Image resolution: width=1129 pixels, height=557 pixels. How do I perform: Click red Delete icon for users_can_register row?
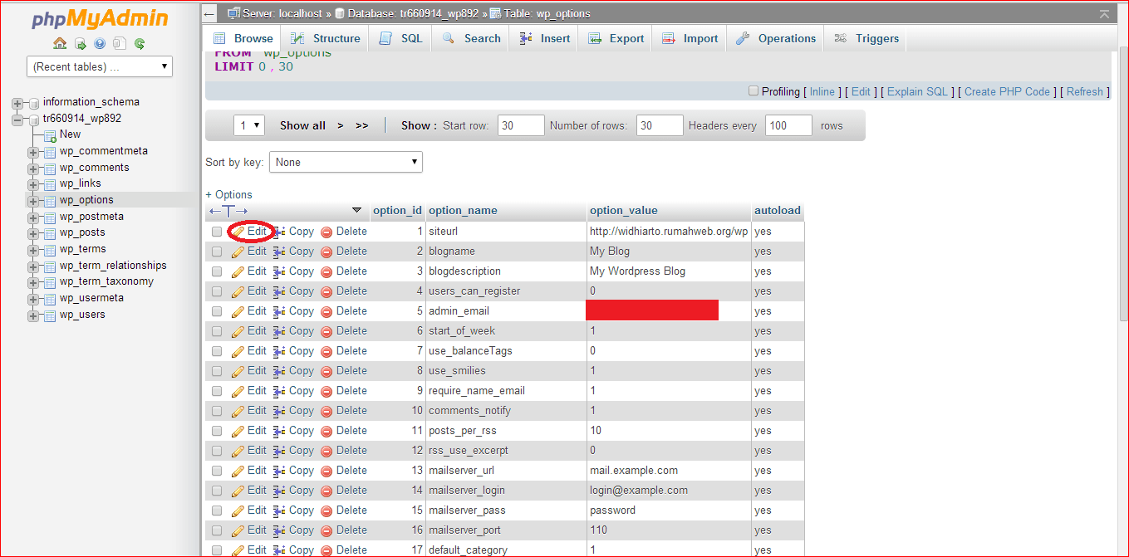(326, 291)
